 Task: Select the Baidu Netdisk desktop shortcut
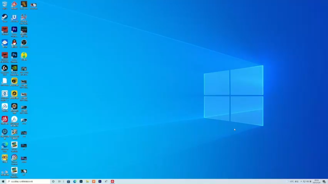(5, 108)
